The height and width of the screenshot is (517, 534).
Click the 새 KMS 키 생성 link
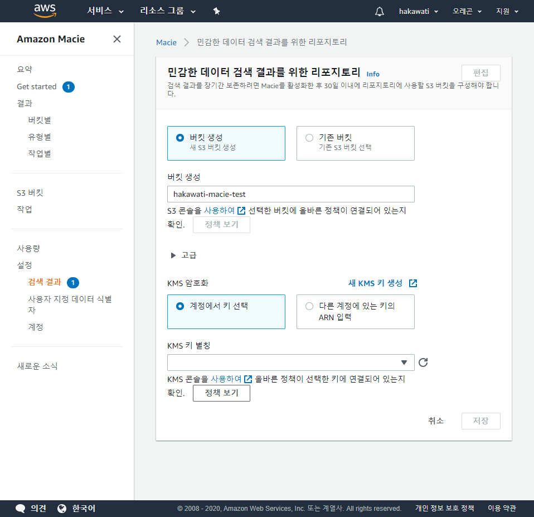point(375,283)
